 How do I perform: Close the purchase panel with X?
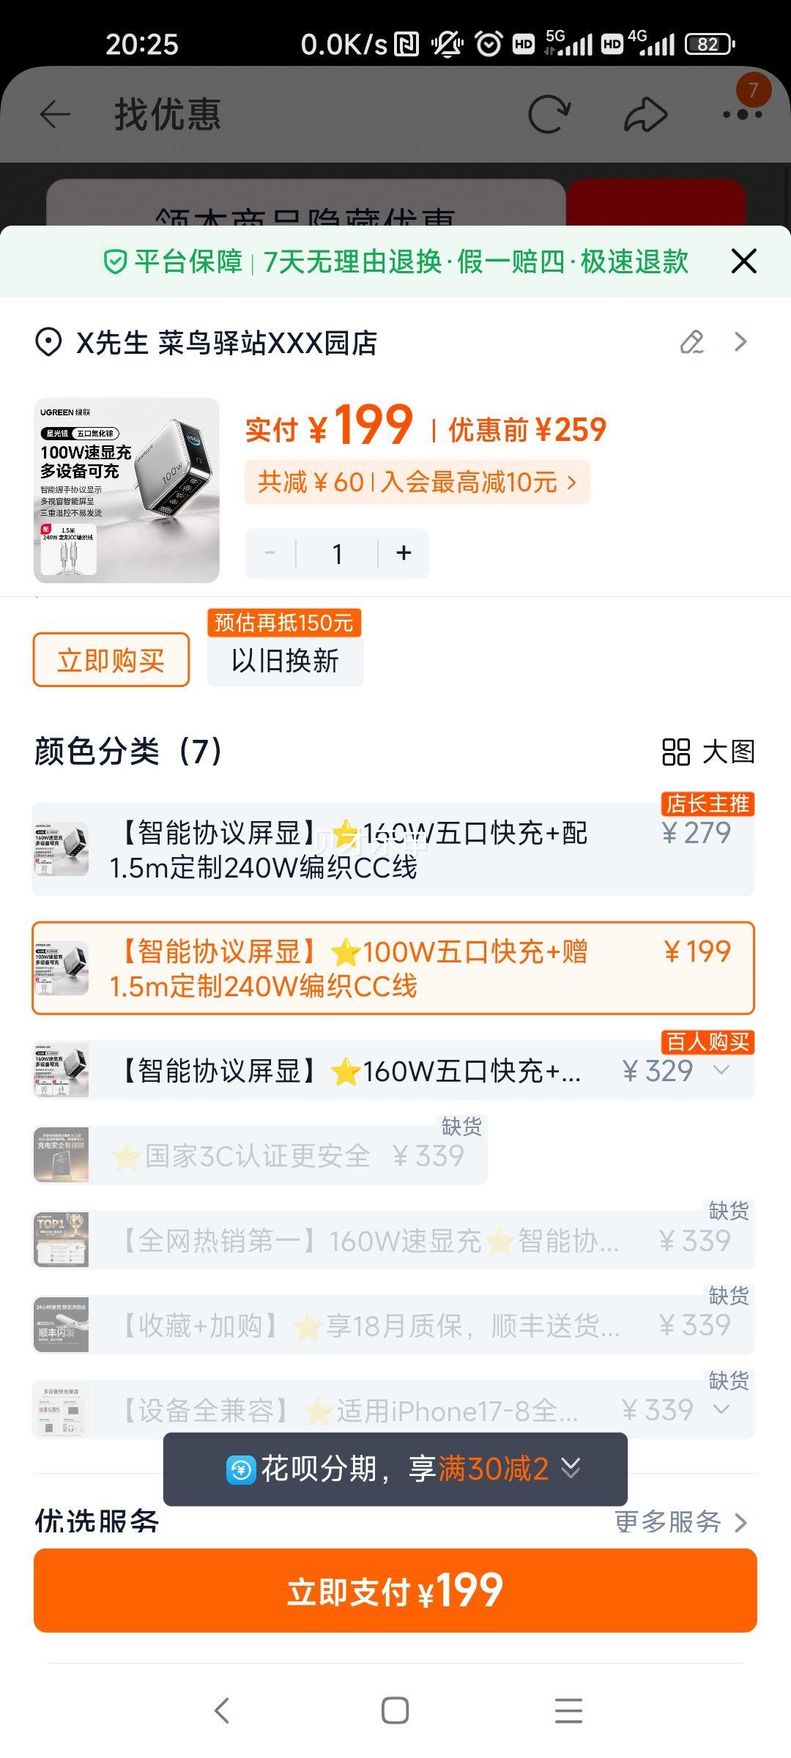[743, 261]
